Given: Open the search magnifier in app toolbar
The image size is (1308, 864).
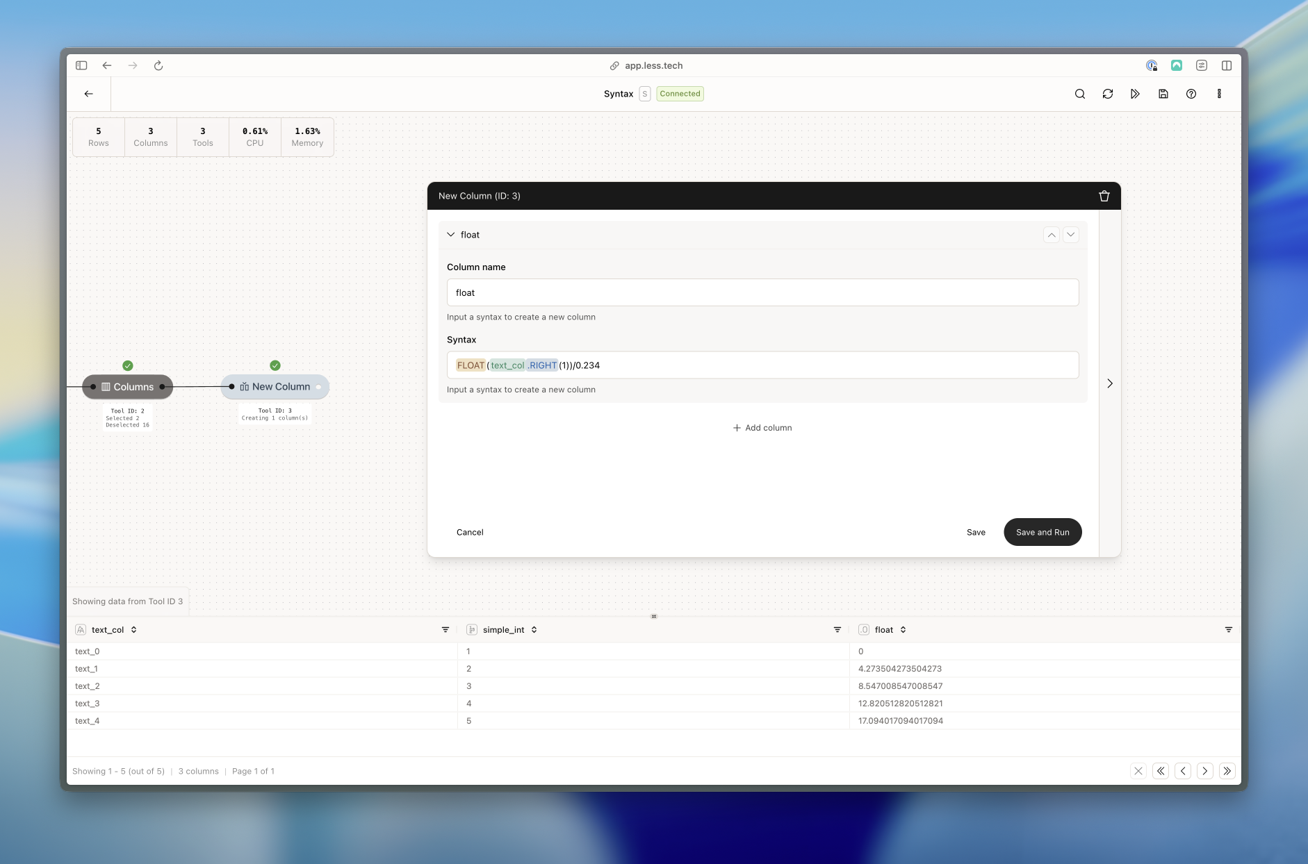Looking at the screenshot, I should pyautogui.click(x=1080, y=94).
